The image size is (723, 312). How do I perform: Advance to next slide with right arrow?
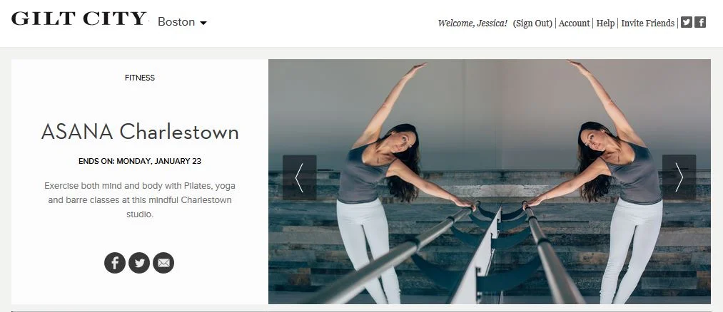(679, 177)
